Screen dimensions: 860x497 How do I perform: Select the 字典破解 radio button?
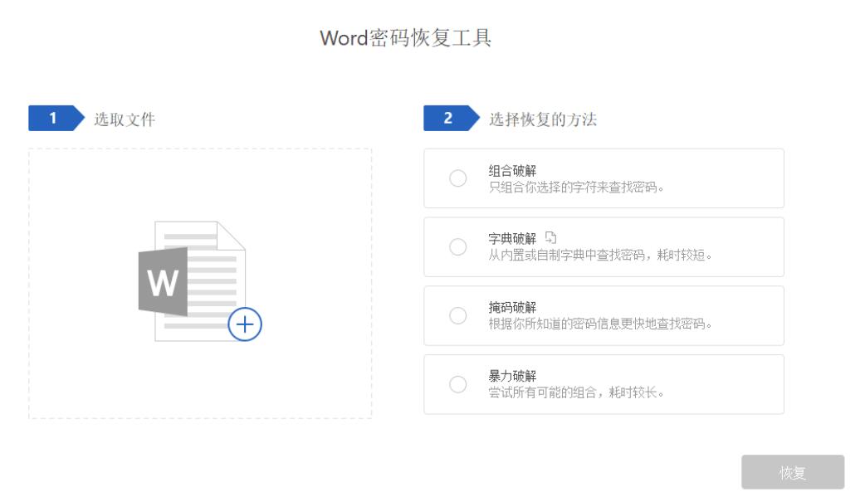click(x=458, y=246)
